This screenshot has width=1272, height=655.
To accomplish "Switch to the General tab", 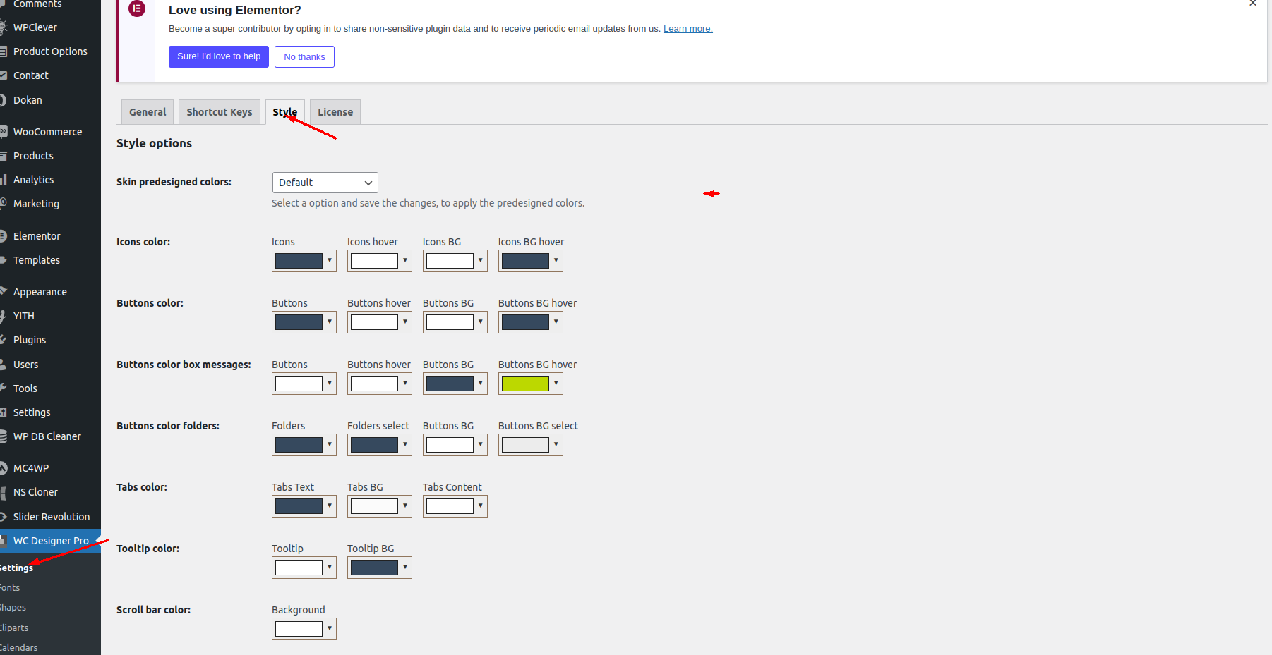I will [148, 112].
